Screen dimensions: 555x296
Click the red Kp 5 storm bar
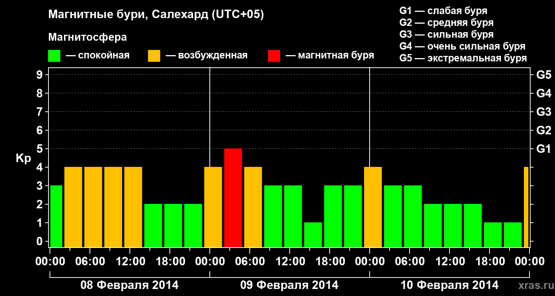233,198
